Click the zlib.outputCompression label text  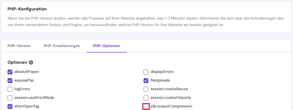[171, 107]
